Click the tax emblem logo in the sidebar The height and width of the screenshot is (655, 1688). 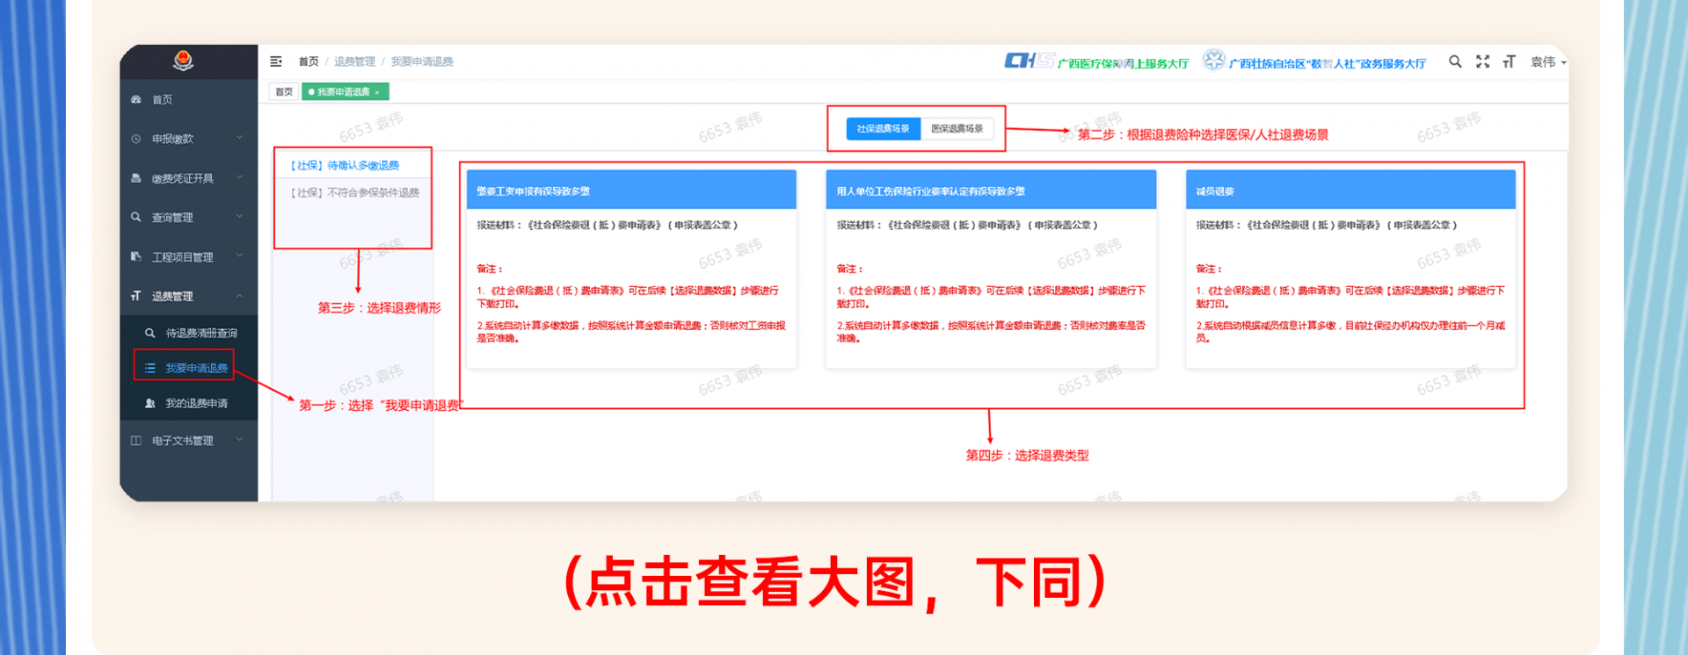183,61
